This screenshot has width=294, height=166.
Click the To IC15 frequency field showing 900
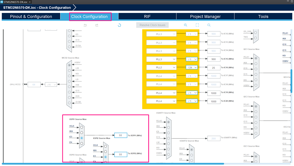[x=214, y=59]
